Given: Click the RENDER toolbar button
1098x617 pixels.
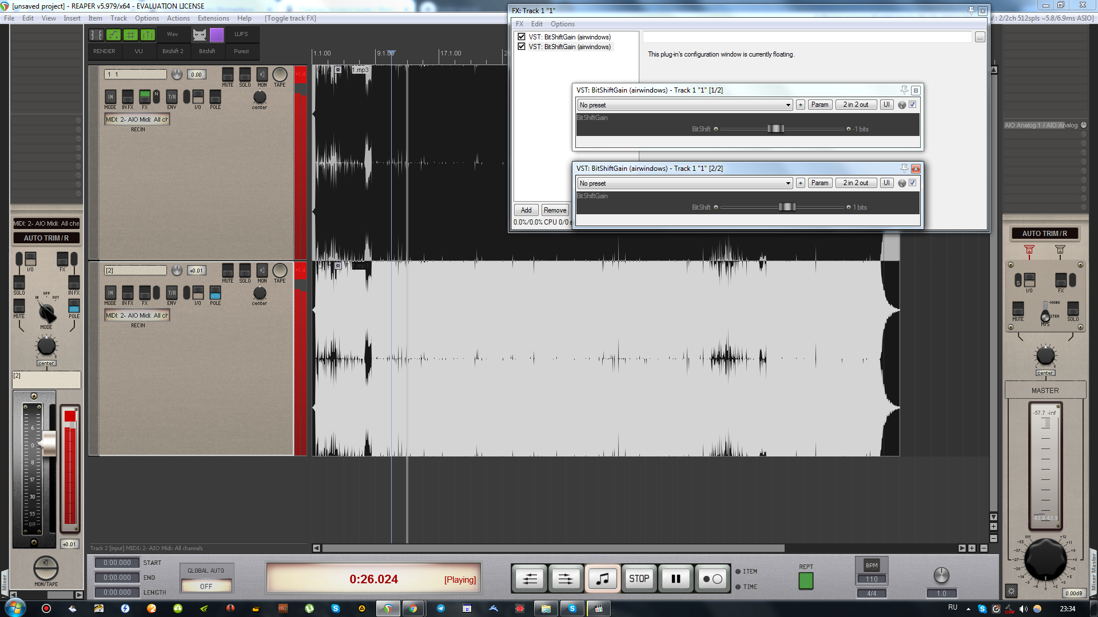Looking at the screenshot, I should coord(104,51).
